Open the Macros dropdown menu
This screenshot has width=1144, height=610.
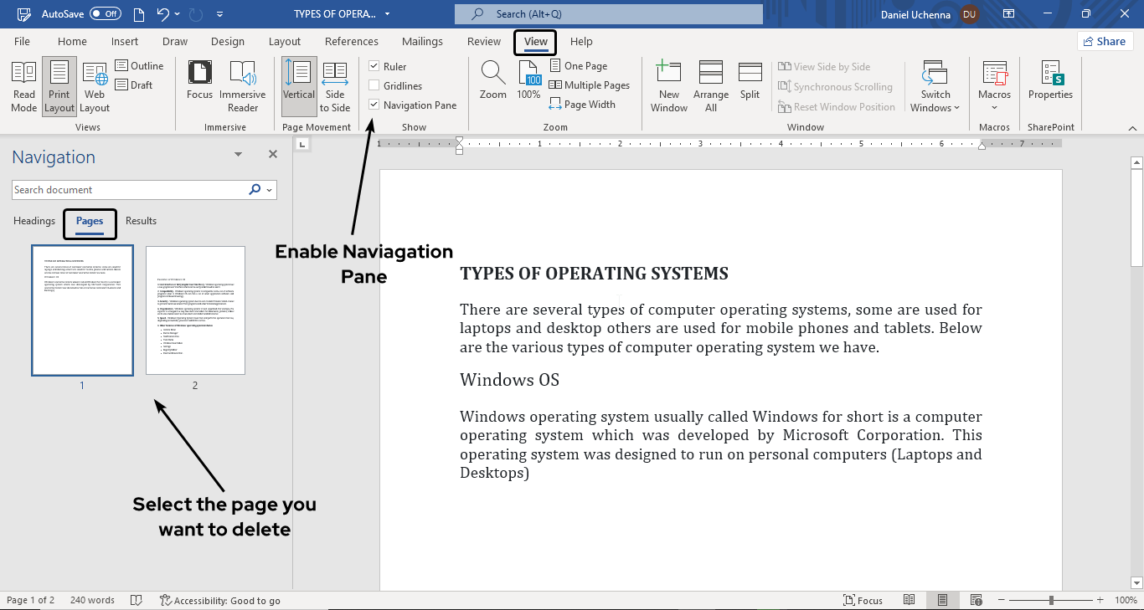point(994,86)
